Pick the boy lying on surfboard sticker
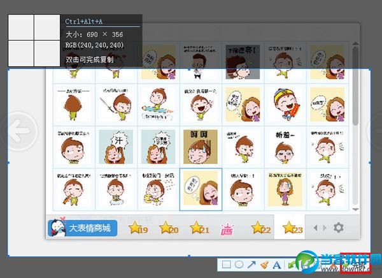The height and width of the screenshot is (278, 382). coord(158,105)
